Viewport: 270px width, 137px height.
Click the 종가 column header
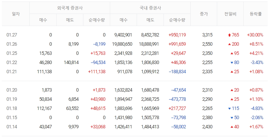pyautogui.click(x=204, y=14)
